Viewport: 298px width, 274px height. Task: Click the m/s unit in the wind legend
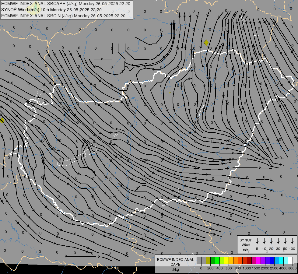pyautogui.click(x=246, y=250)
